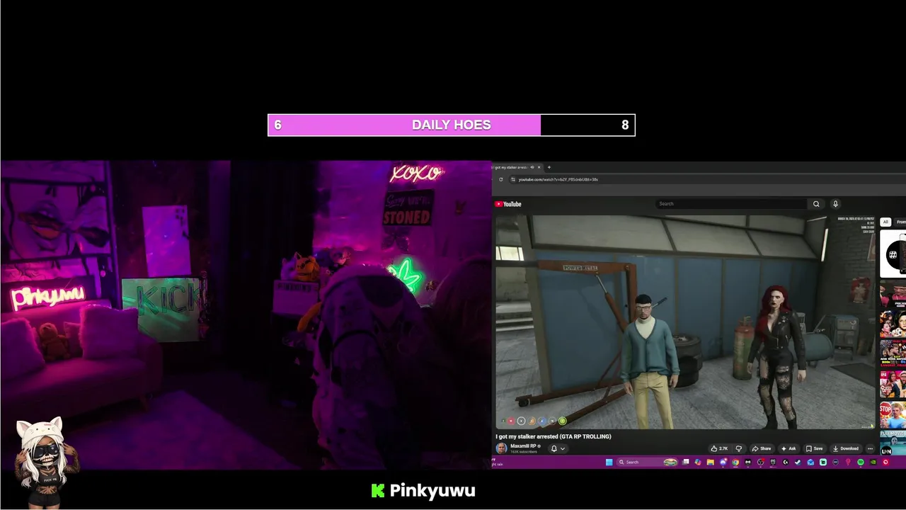Open Mail app on taskbar
906x510 pixels.
coord(810,462)
